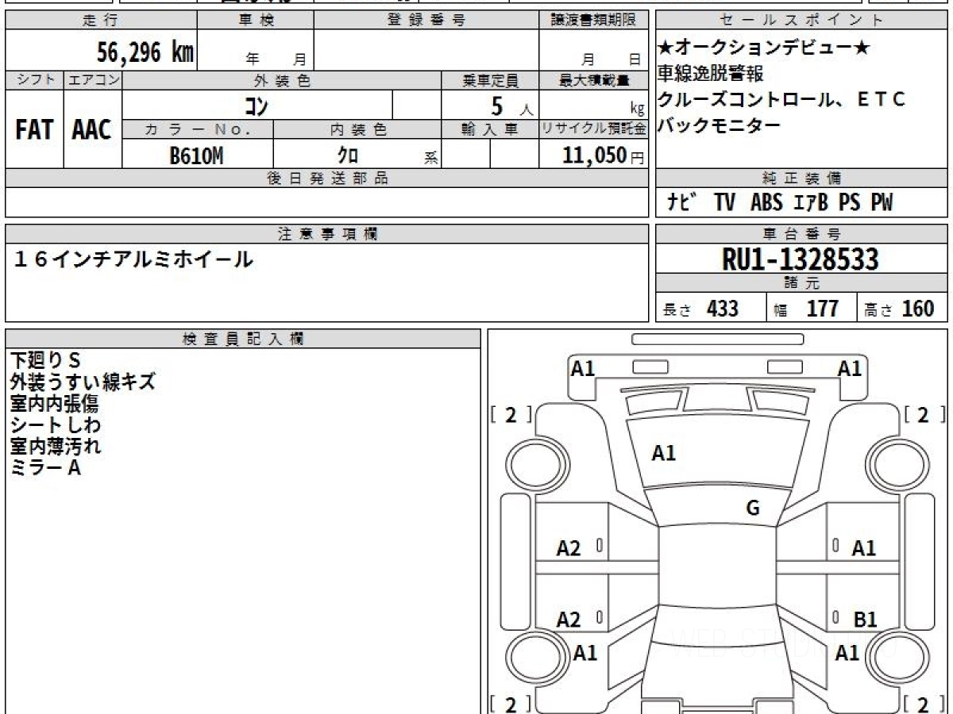
Task: Select the 56,296 km mileage value
Action: click(145, 53)
